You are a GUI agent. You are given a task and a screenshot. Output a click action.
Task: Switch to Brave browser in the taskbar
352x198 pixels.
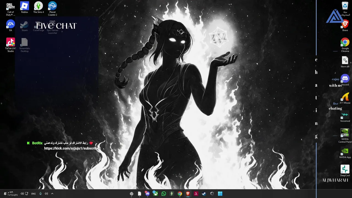188,194
